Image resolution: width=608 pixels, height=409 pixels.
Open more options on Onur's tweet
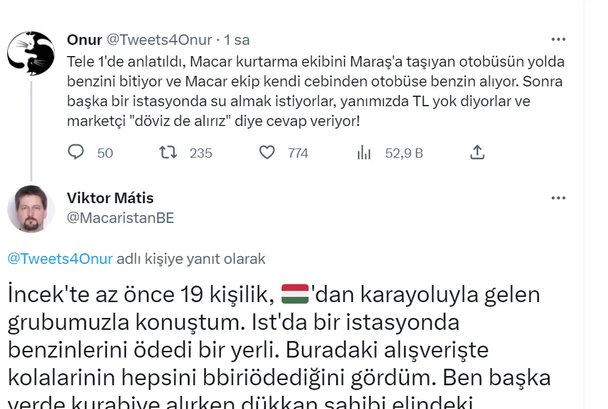[559, 38]
